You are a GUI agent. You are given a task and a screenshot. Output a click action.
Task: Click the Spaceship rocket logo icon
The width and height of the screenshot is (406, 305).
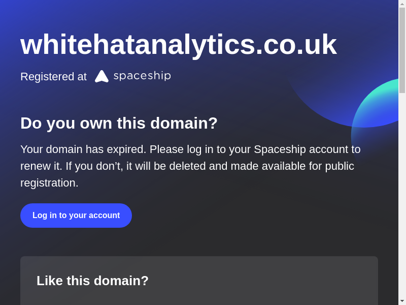click(101, 76)
